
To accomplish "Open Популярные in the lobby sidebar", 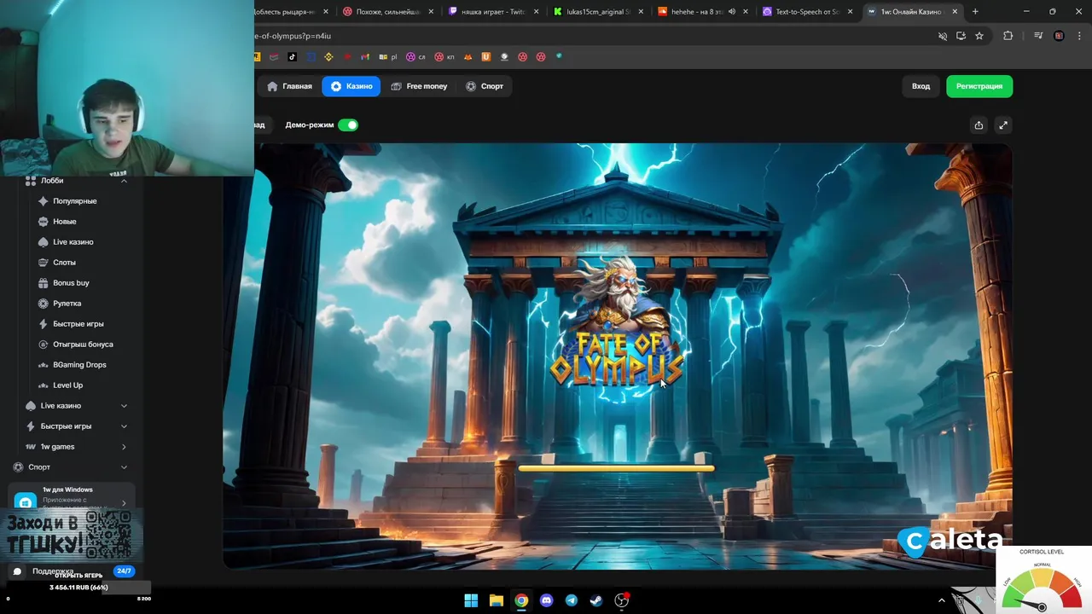I will point(75,201).
